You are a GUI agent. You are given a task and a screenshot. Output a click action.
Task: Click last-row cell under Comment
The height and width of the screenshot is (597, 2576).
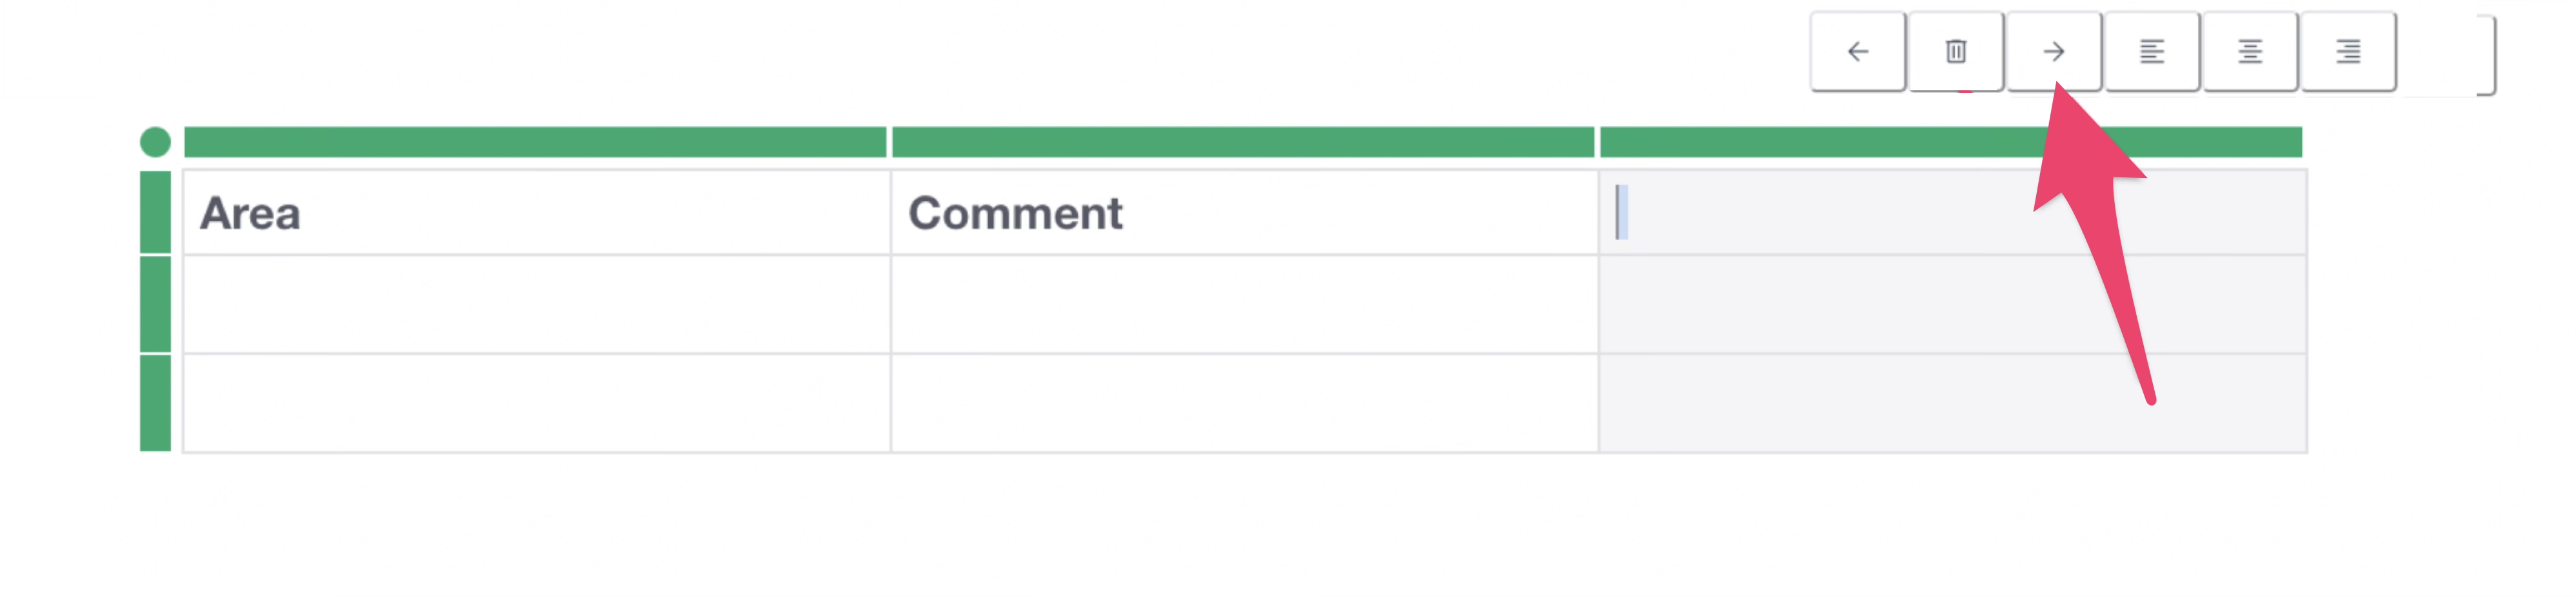(1244, 403)
